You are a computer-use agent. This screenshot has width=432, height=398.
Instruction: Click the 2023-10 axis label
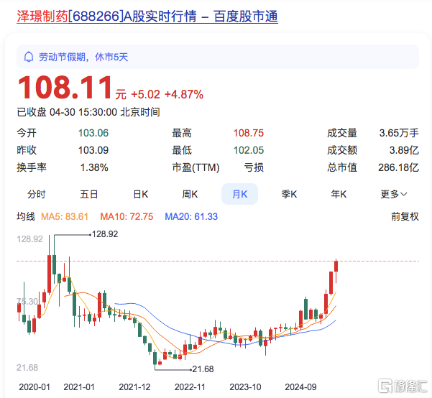pyautogui.click(x=245, y=387)
